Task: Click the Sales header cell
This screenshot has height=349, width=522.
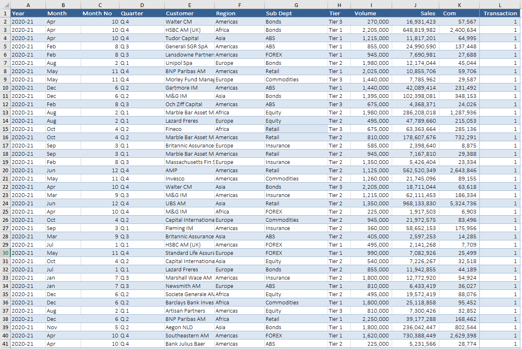Action: (415, 13)
